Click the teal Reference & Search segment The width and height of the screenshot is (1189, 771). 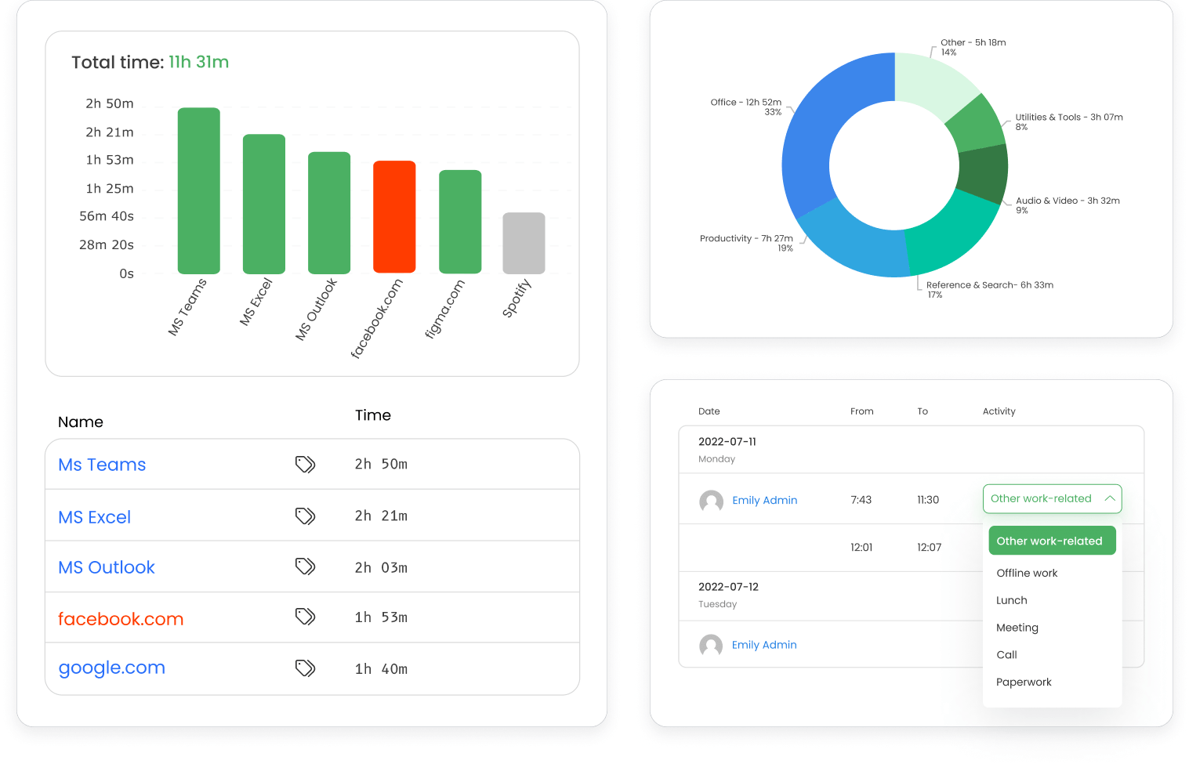click(x=952, y=234)
